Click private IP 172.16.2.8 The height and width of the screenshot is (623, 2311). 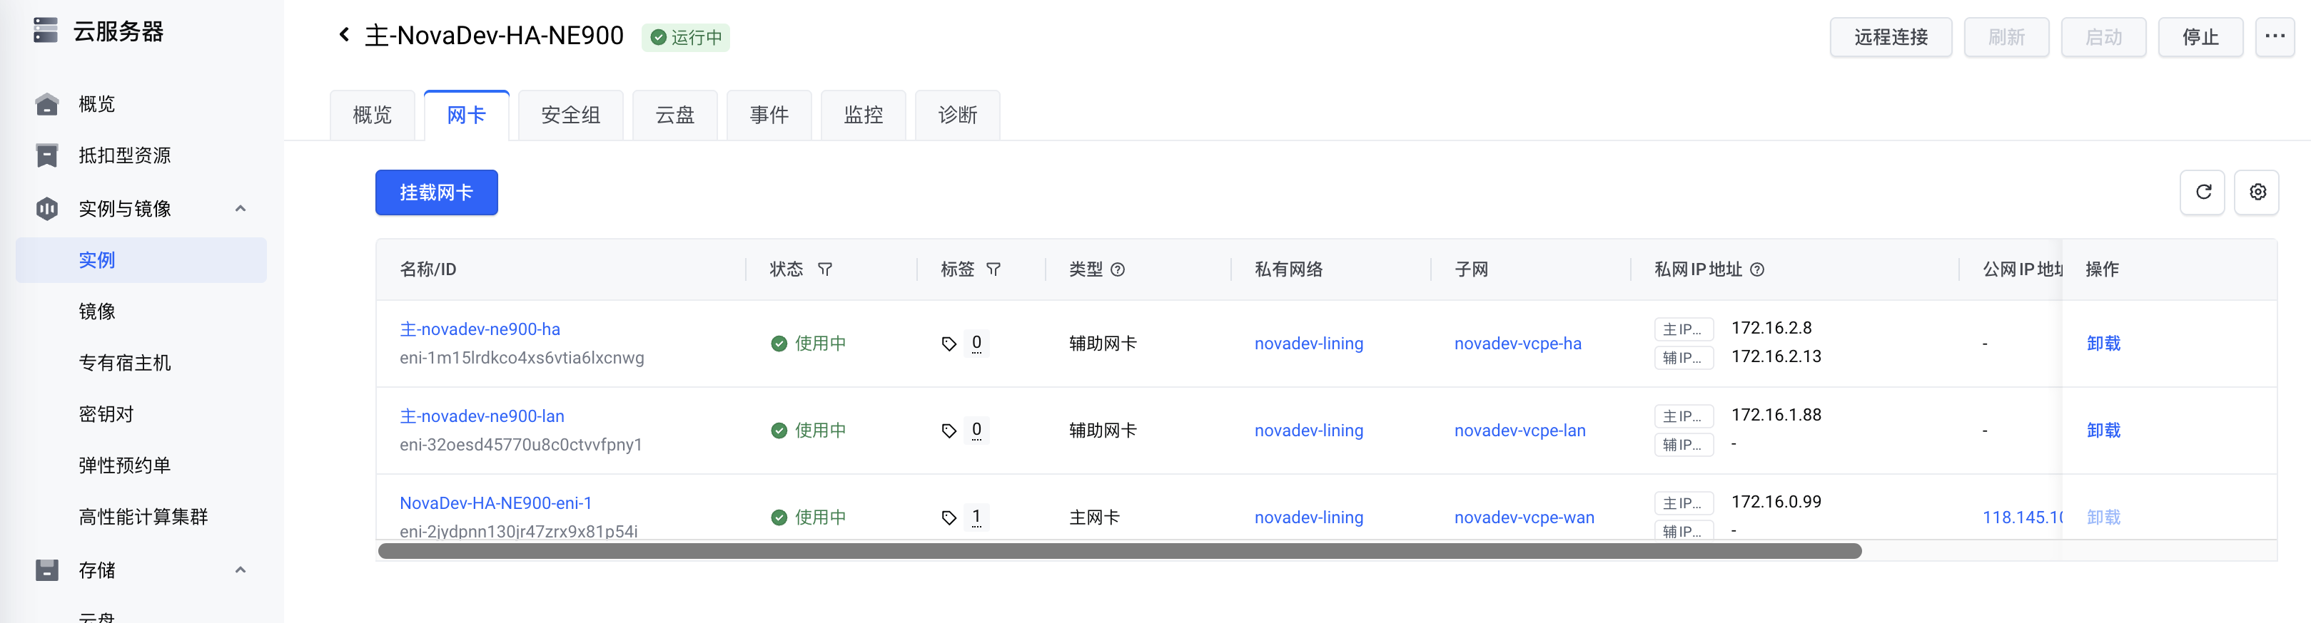[x=1771, y=328]
